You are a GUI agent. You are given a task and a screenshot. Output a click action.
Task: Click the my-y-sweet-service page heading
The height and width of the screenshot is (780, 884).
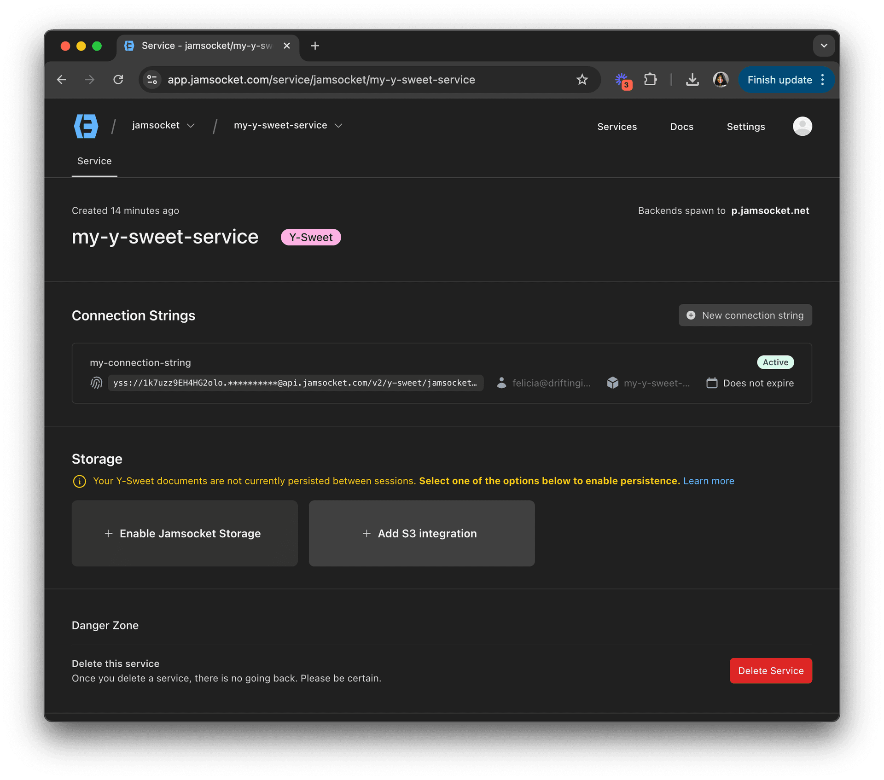point(165,237)
